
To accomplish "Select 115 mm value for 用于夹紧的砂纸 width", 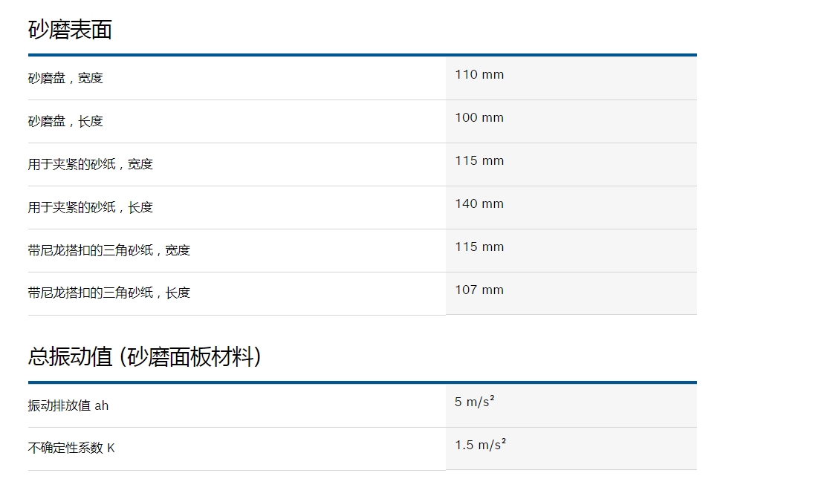I will click(479, 161).
